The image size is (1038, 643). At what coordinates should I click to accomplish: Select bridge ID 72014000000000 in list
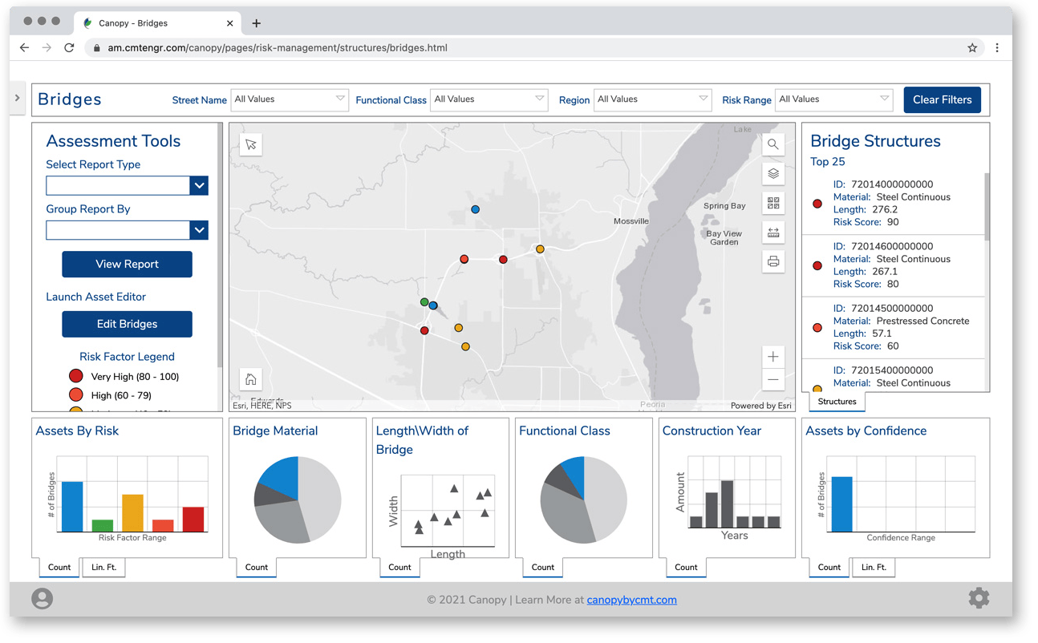tap(893, 204)
